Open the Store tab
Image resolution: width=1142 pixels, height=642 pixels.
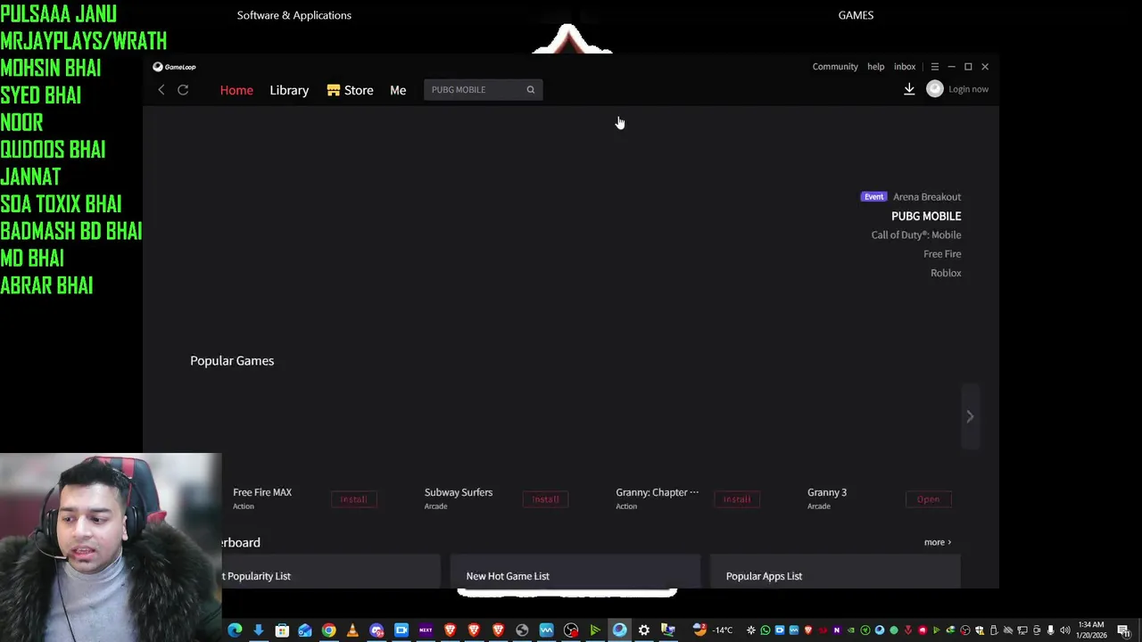point(350,90)
